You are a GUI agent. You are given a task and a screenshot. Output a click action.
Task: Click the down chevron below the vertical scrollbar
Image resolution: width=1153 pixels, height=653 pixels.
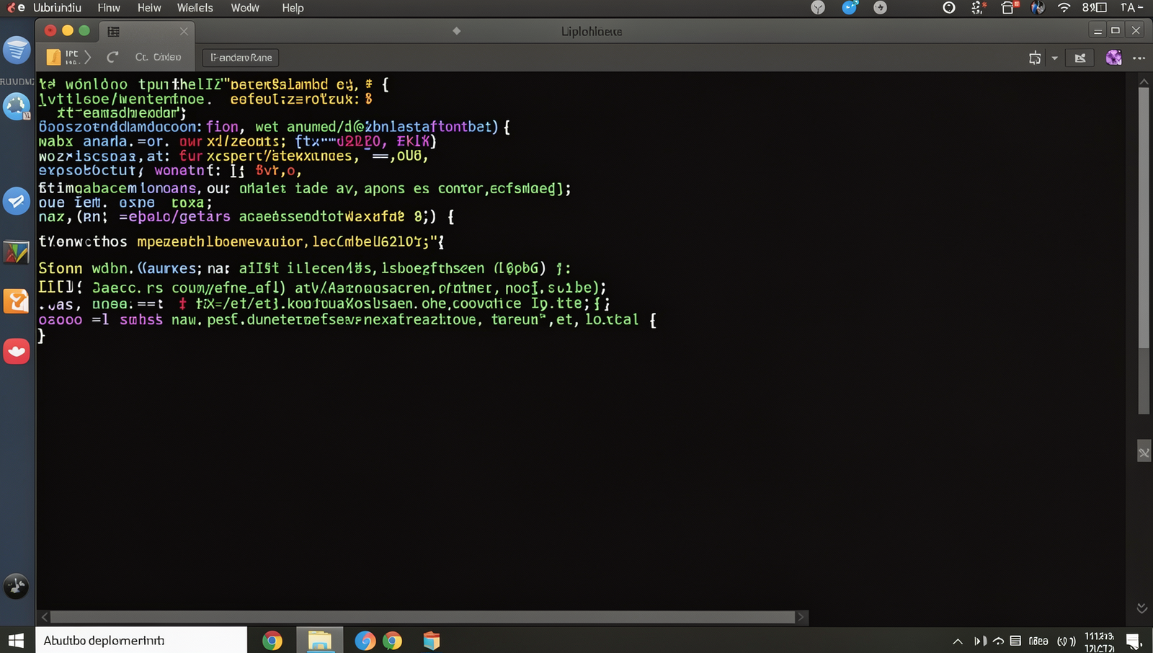(1142, 608)
